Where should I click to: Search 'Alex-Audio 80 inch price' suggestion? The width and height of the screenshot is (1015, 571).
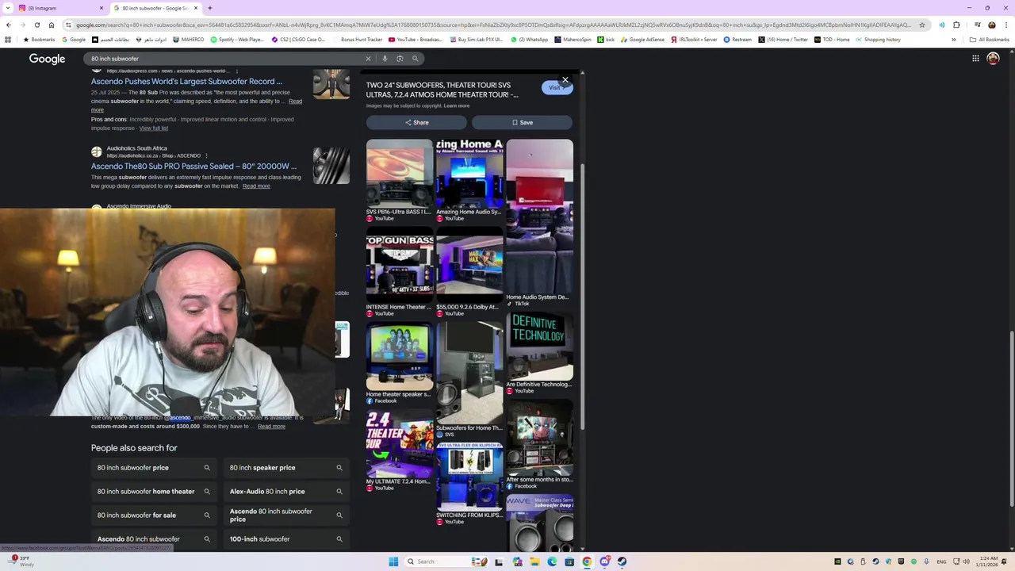click(286, 492)
